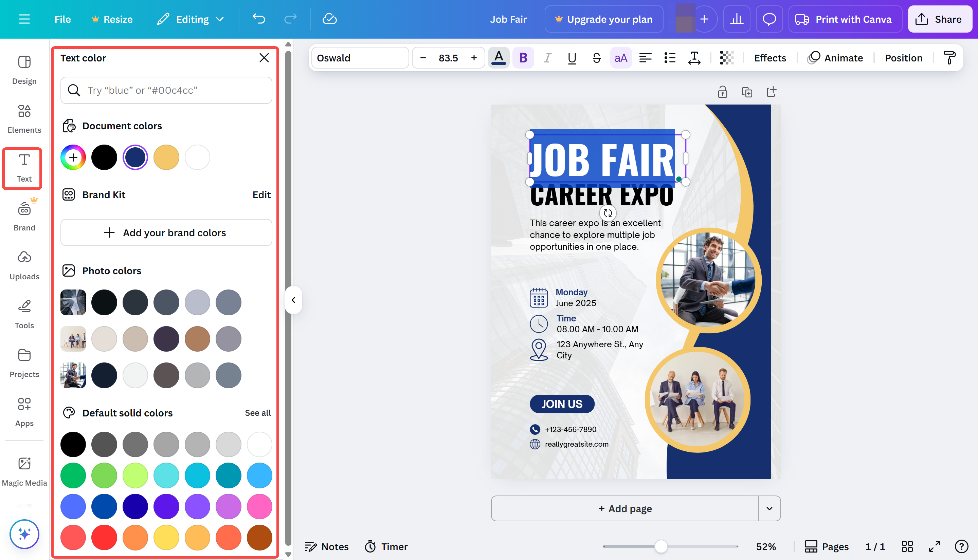Open the Add page dropdown arrow
Image resolution: width=978 pixels, height=560 pixels.
[770, 508]
